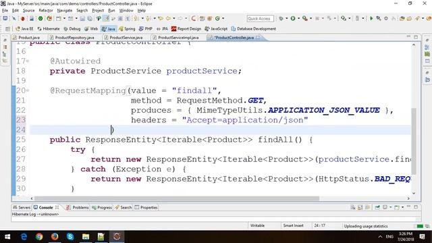Open the Progress view tab

(102, 207)
